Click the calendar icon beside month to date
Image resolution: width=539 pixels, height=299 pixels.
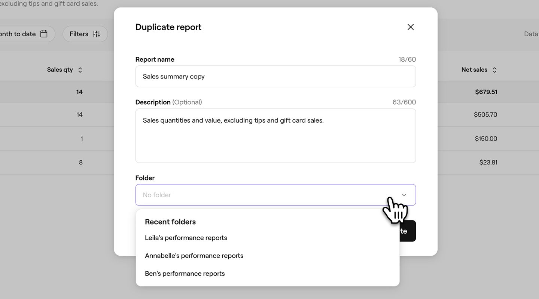44,34
